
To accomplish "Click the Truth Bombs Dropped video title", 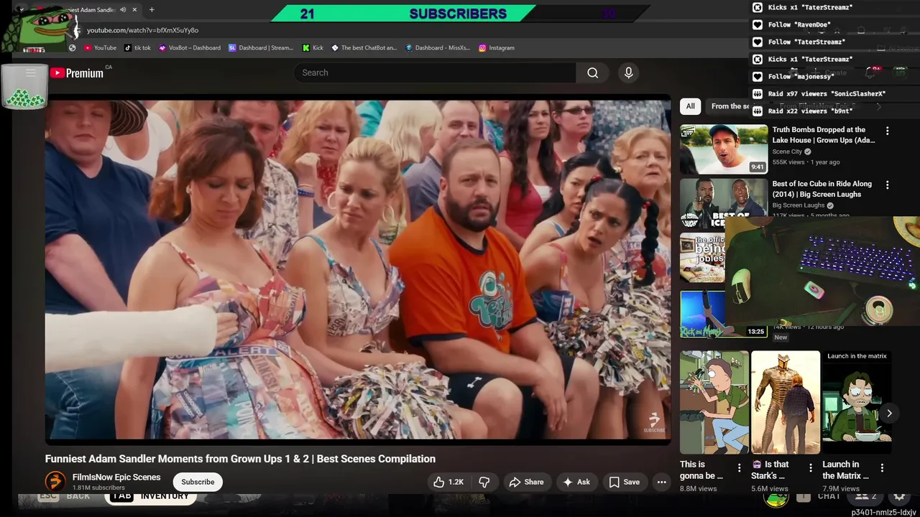I will [824, 135].
